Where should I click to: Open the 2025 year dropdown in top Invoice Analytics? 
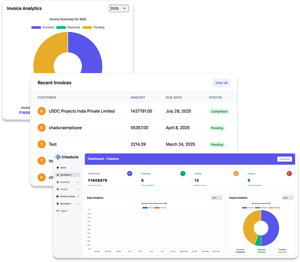119,8
